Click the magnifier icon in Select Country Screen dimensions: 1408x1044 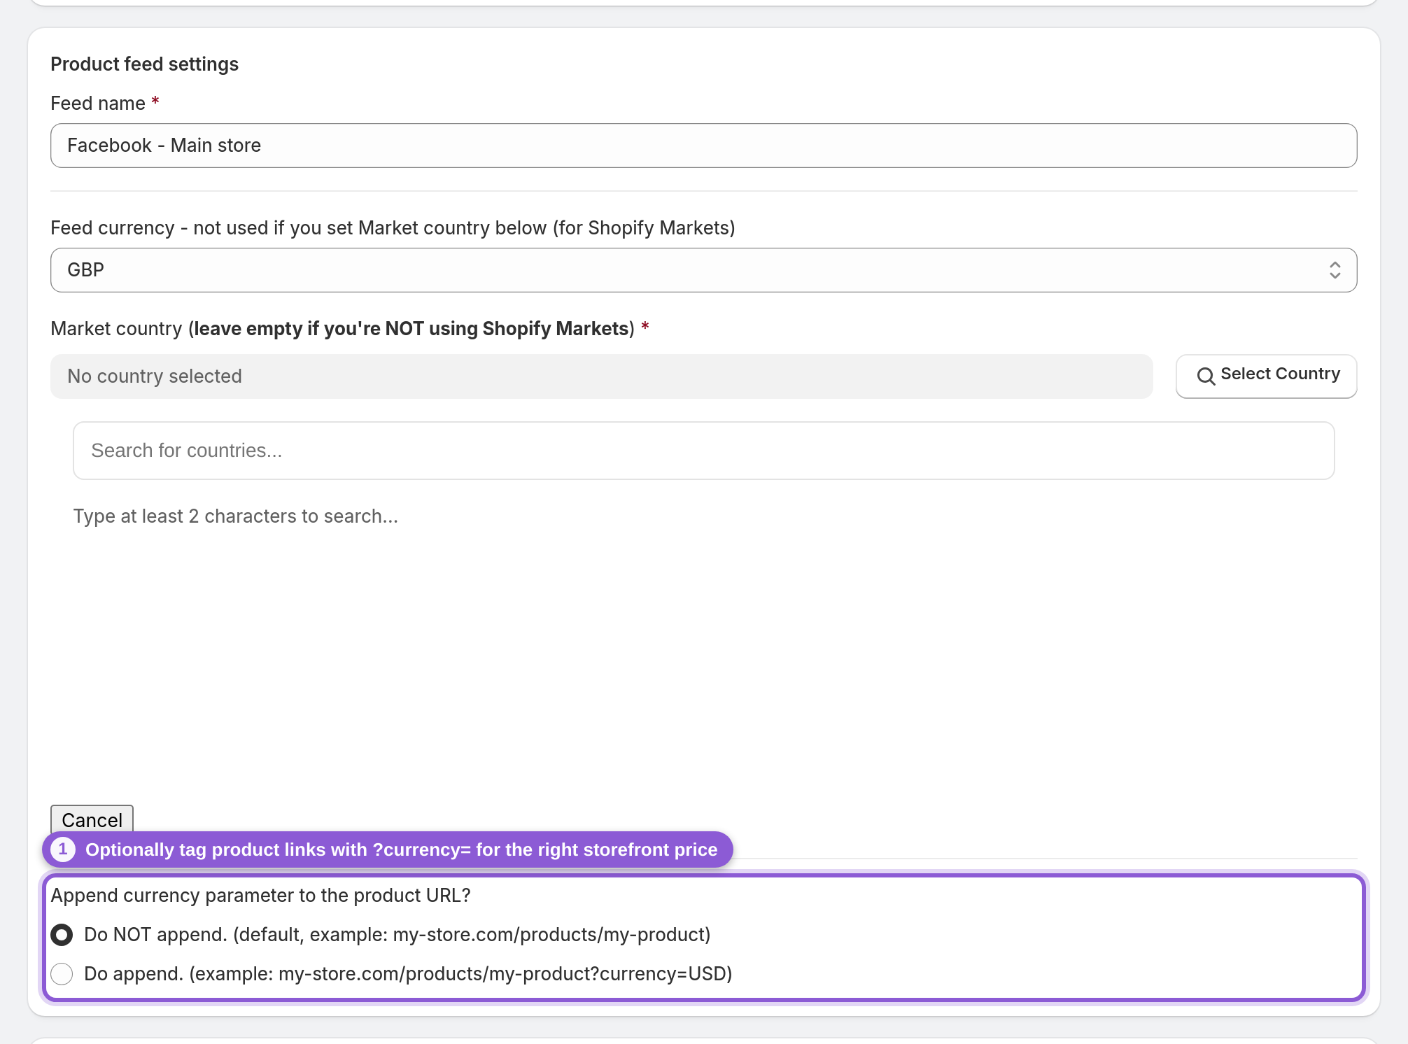(1206, 376)
